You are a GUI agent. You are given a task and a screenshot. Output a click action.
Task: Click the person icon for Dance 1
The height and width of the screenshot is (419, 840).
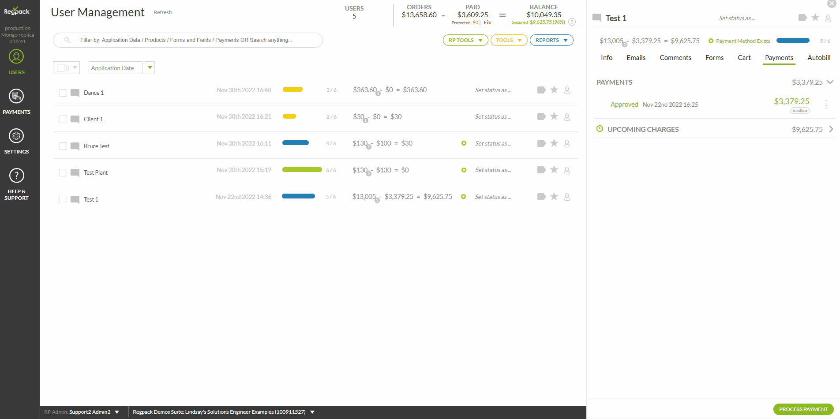(567, 90)
